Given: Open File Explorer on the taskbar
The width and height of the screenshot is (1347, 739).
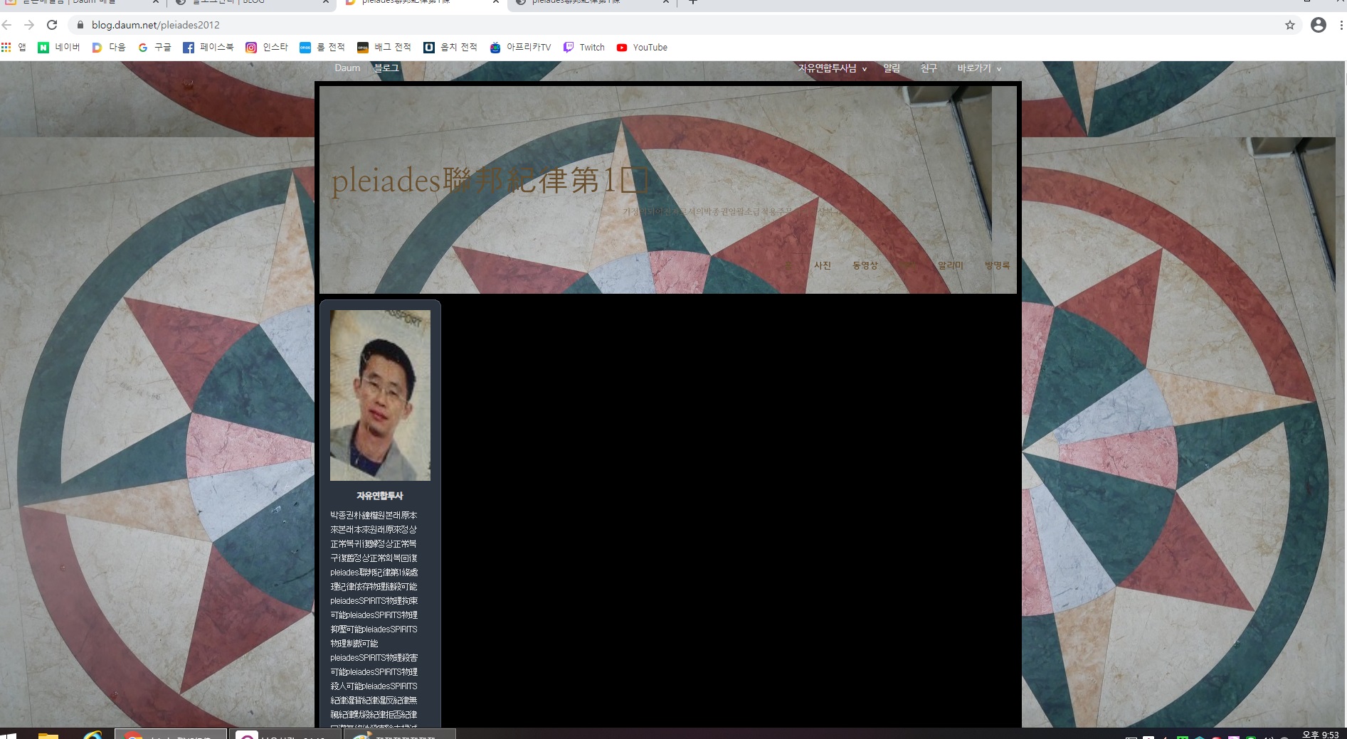Looking at the screenshot, I should [48, 735].
